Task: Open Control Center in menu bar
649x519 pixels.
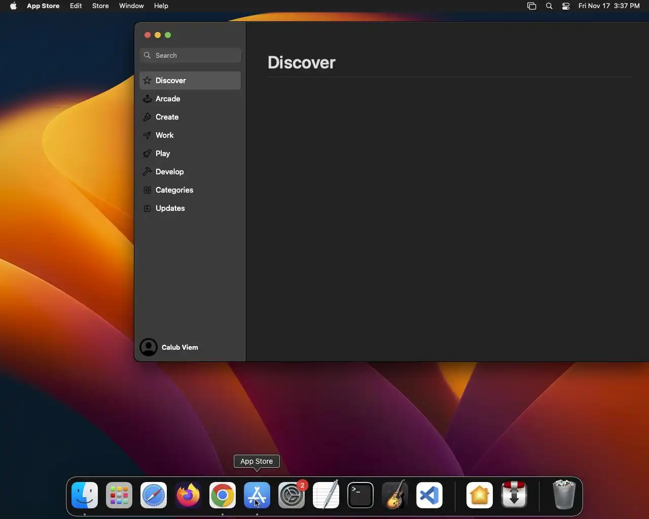Action: [566, 6]
